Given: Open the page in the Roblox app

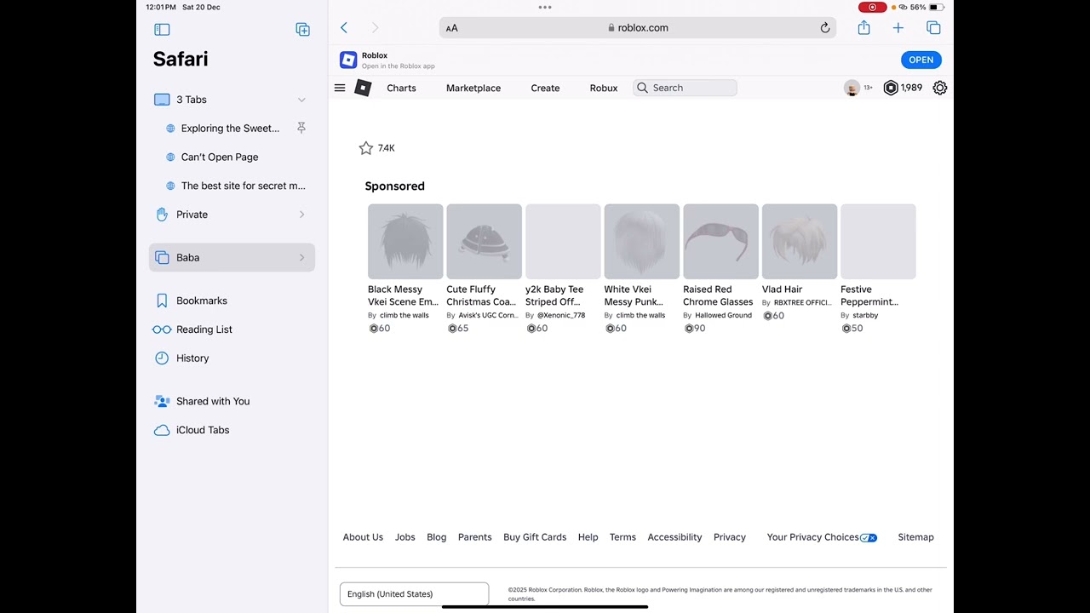Looking at the screenshot, I should (921, 60).
